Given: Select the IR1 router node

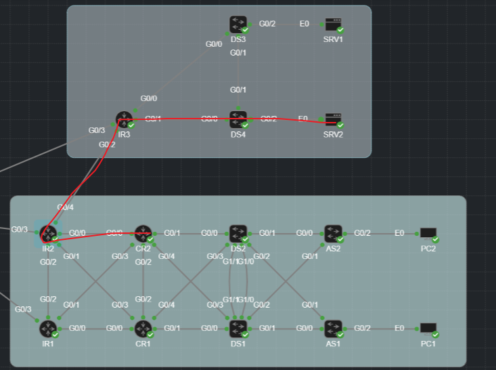Looking at the screenshot, I should pos(48,329).
